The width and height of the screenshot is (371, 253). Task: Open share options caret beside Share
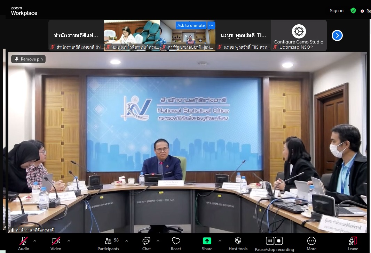(x=220, y=241)
